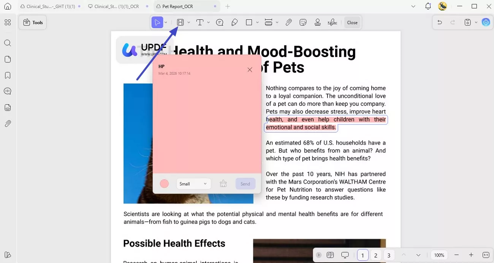The width and height of the screenshot is (494, 263).
Task: Jump to page 2 button
Action: 376,255
